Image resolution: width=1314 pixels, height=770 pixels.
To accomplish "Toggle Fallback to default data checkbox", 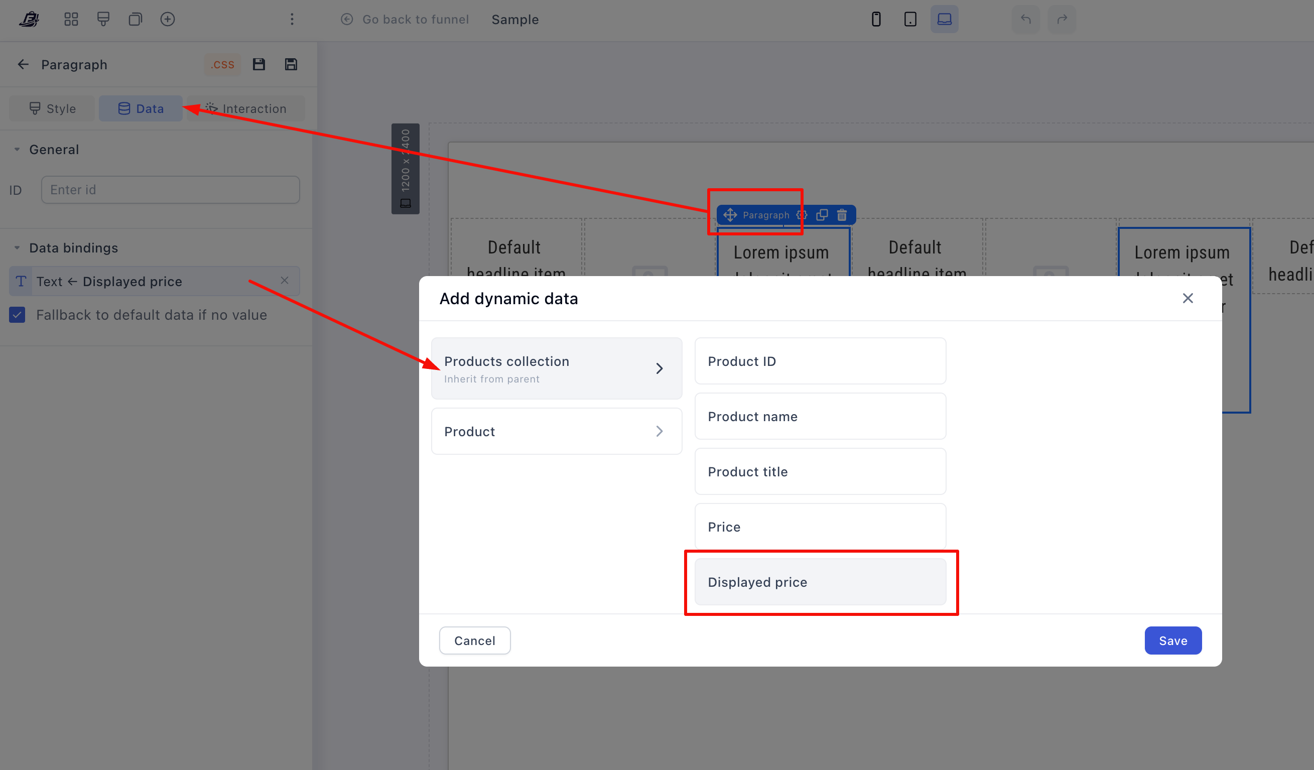I will point(17,315).
